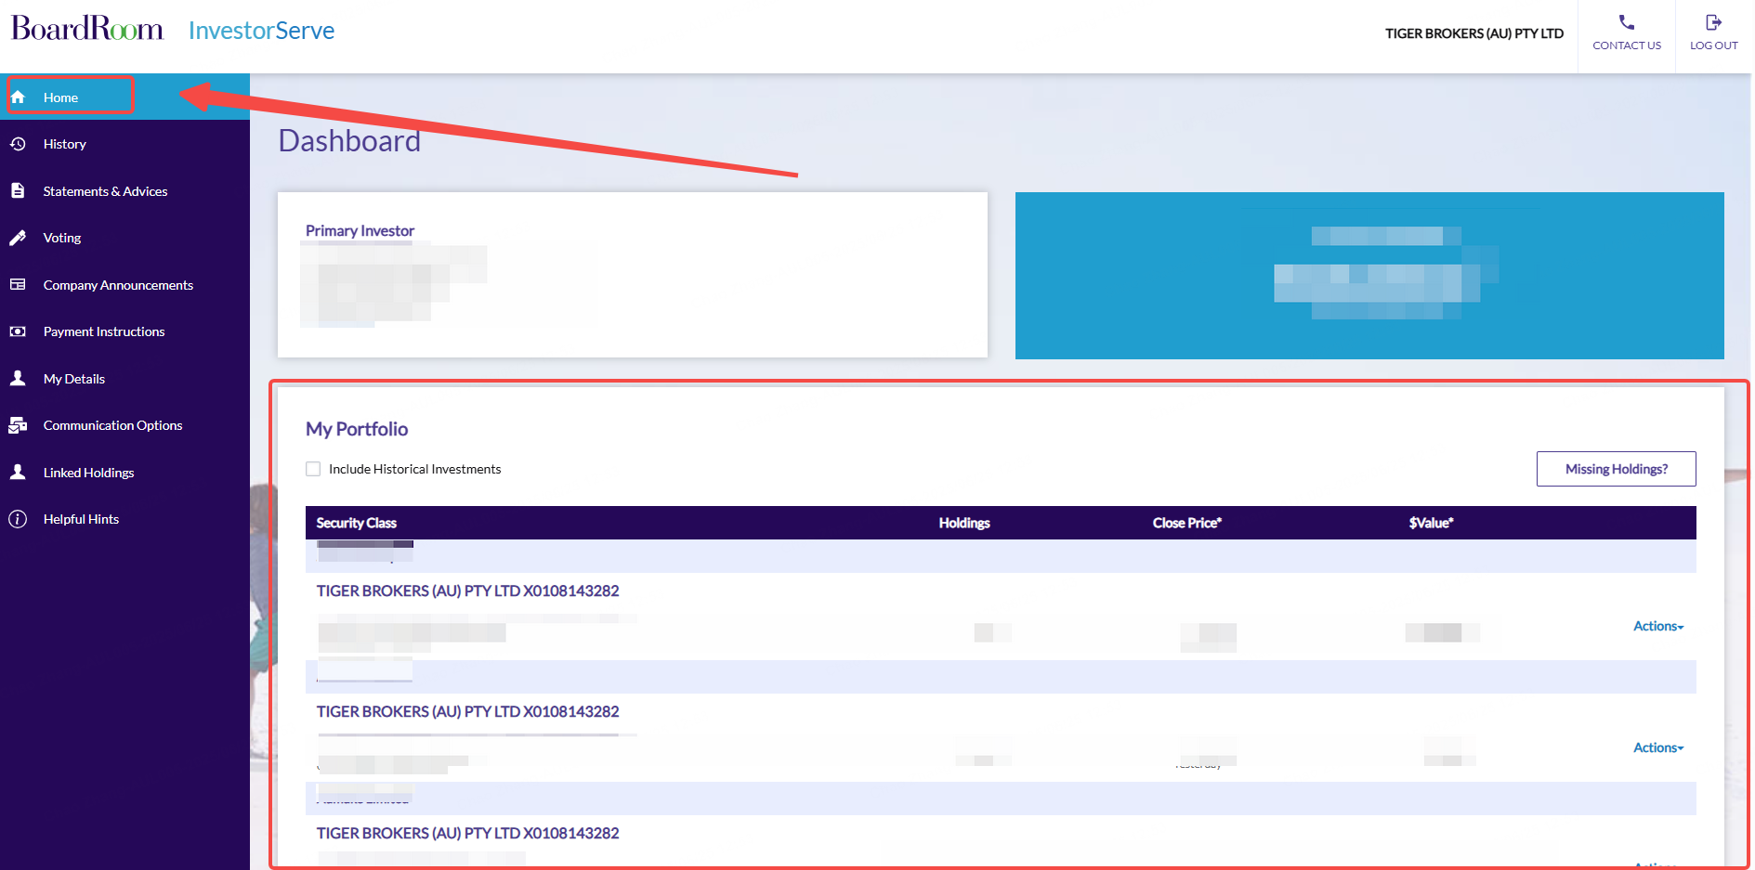Open My Details page

tap(124, 378)
